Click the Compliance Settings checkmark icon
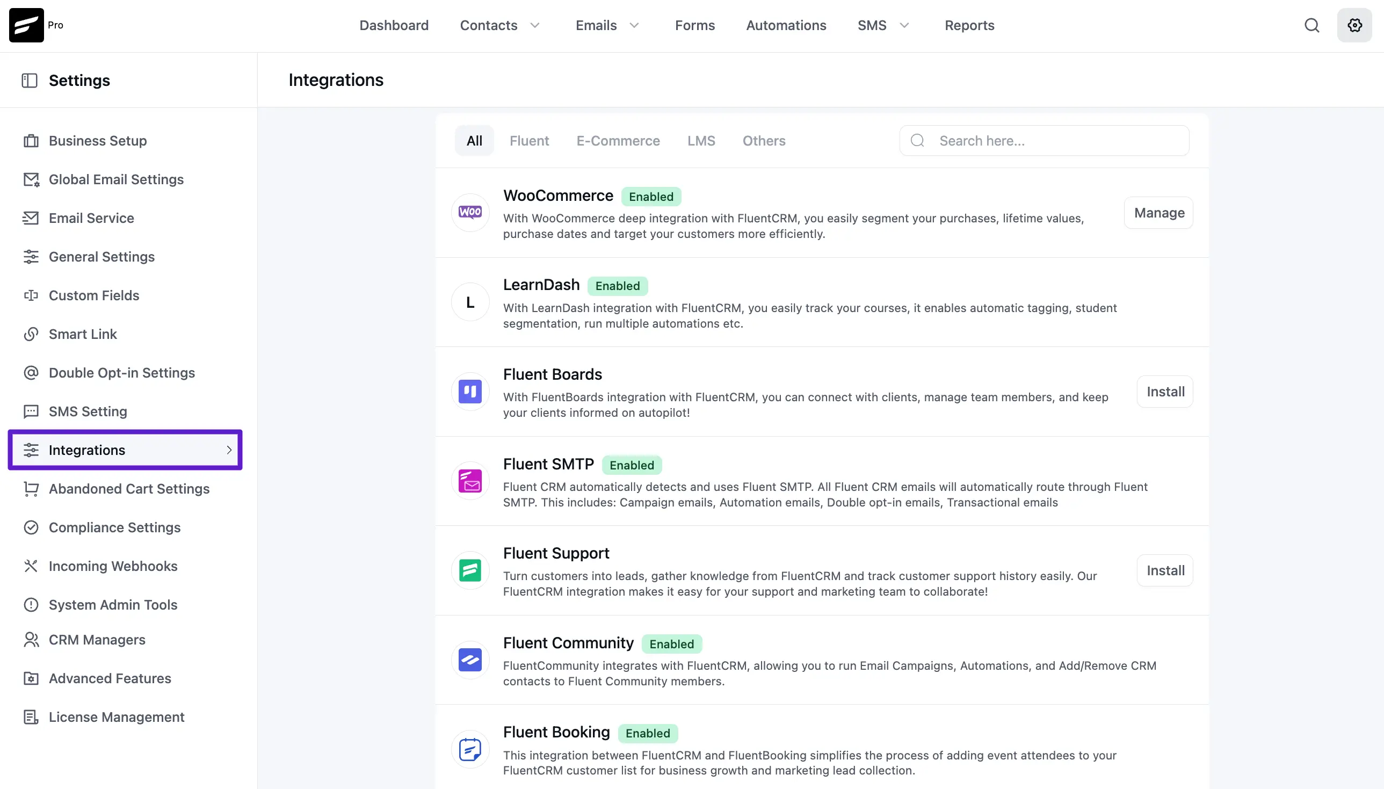This screenshot has height=789, width=1384. 31,527
